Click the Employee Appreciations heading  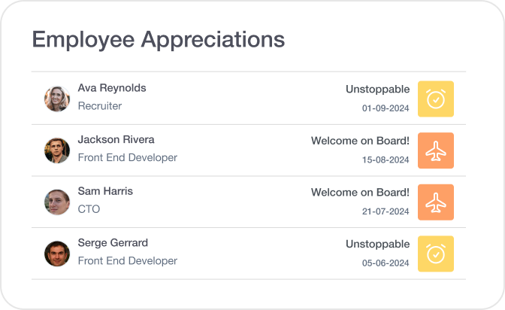click(158, 39)
